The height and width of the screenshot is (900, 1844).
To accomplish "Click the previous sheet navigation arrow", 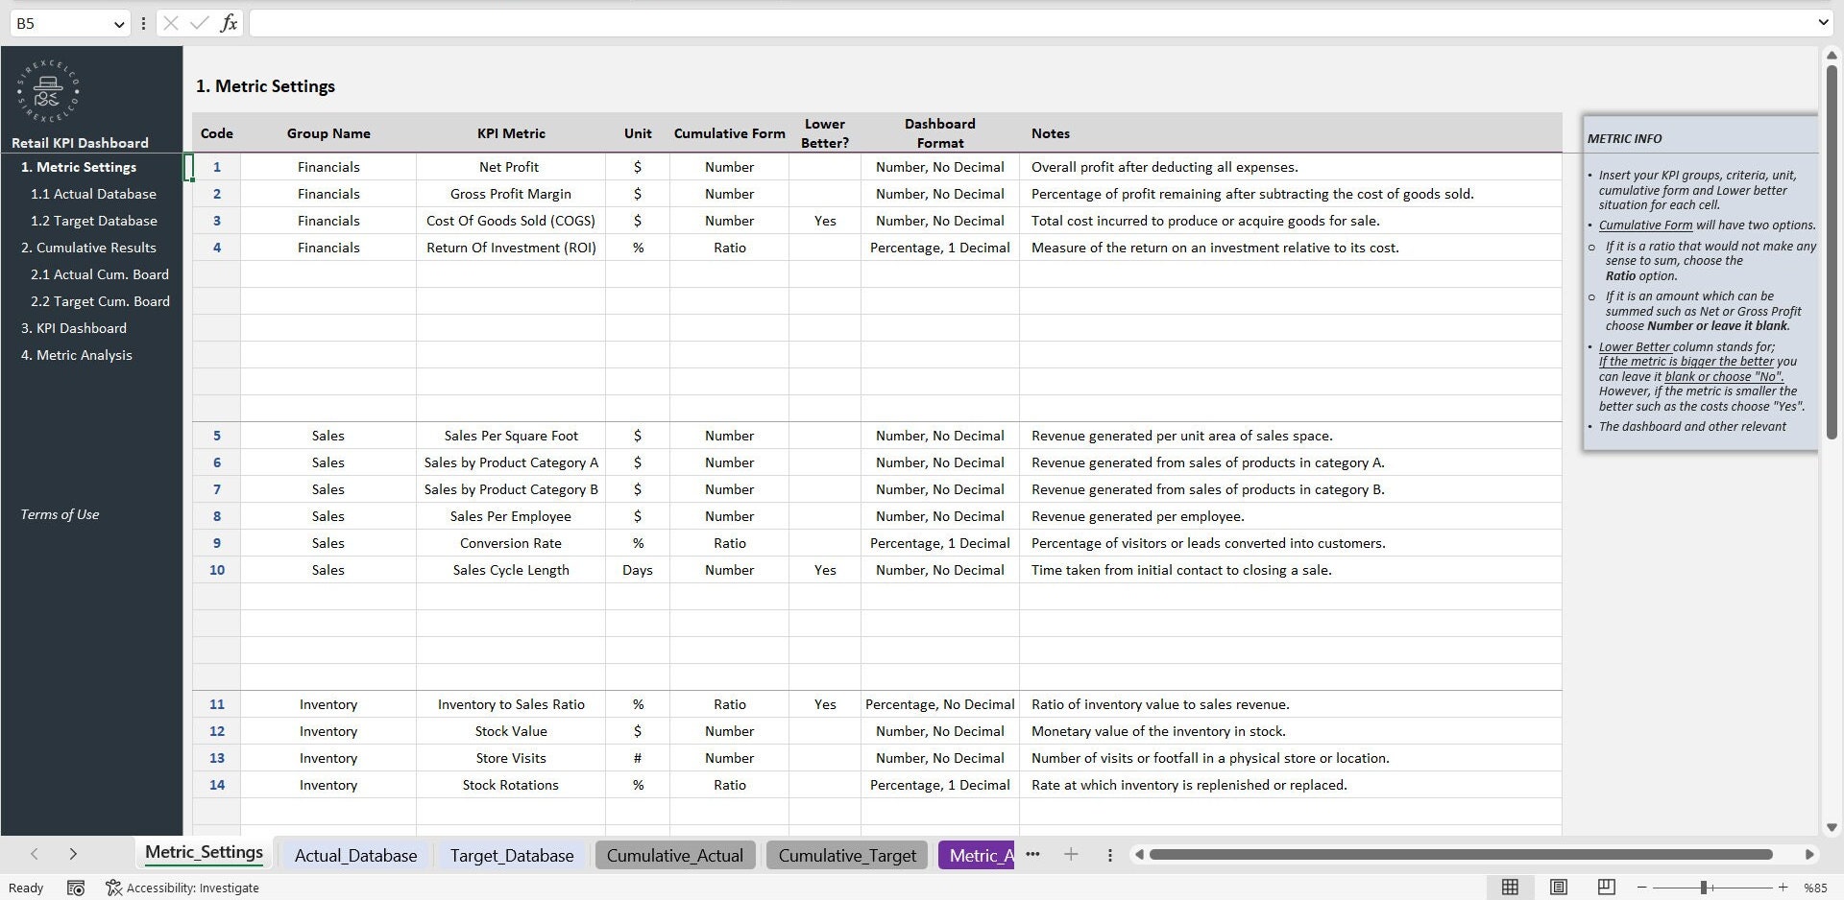I will pos(35,854).
